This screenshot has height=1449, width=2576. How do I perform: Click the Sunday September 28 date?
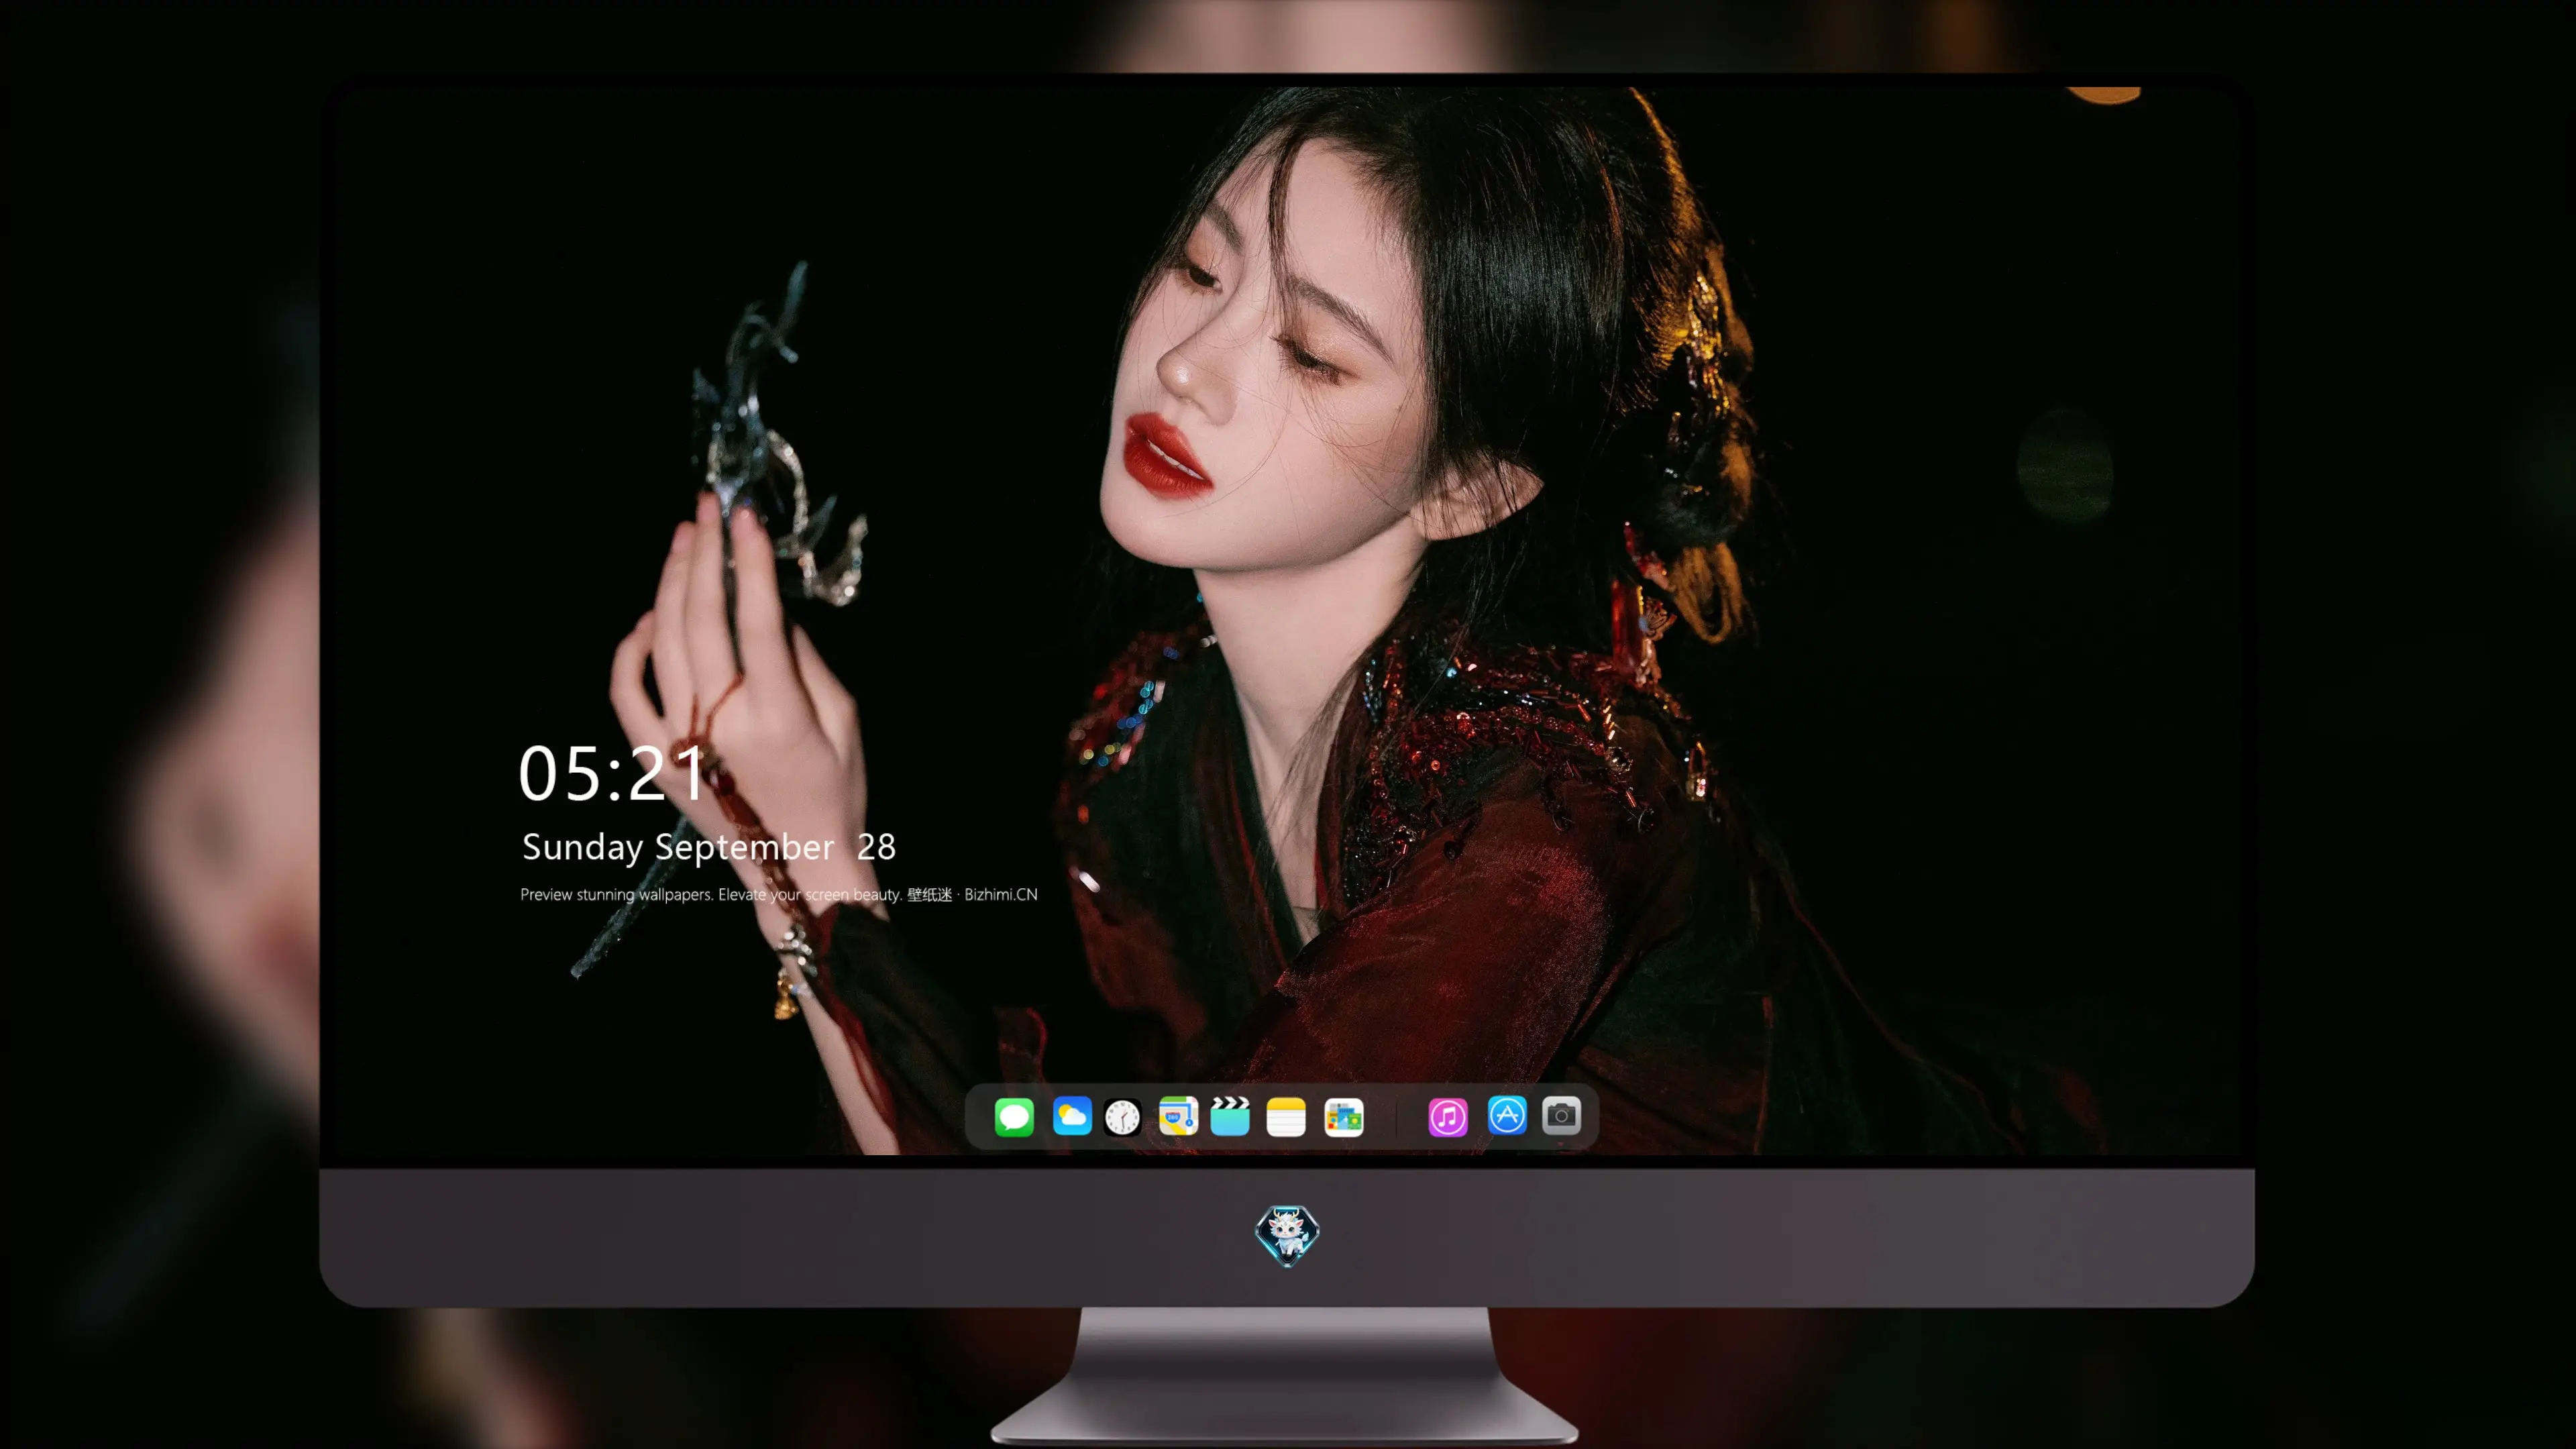(709, 847)
